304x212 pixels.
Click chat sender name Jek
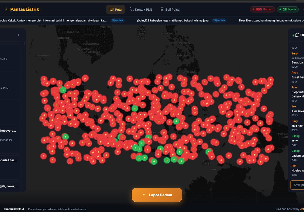coord(294,107)
